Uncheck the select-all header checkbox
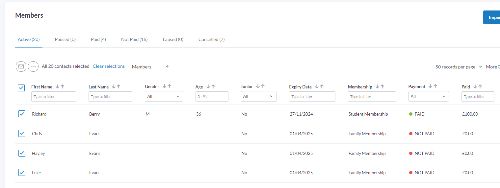 tap(21, 88)
